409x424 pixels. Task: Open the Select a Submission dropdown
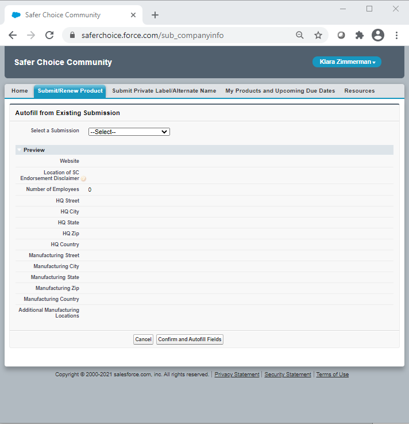[x=129, y=132]
